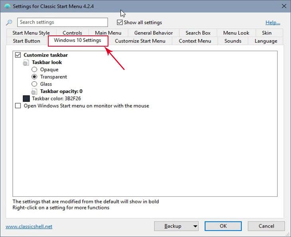Select the Windows 10 Settings tab
The width and height of the screenshot is (291, 237).
click(x=78, y=41)
